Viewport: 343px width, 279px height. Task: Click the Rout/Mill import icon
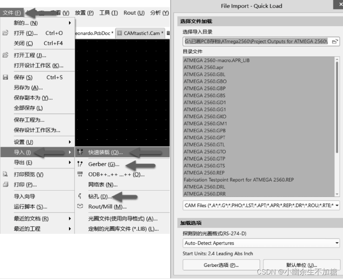click(x=80, y=206)
